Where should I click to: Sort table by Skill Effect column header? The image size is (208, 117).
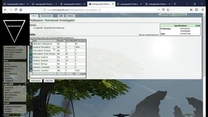[x=70, y=41]
